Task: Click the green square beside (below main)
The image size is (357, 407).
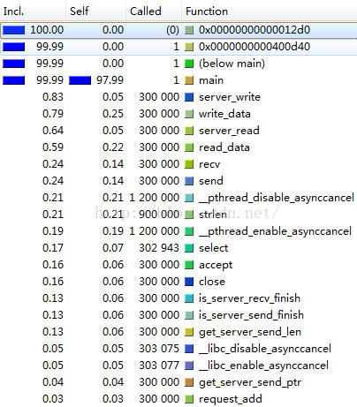Action: click(x=189, y=64)
